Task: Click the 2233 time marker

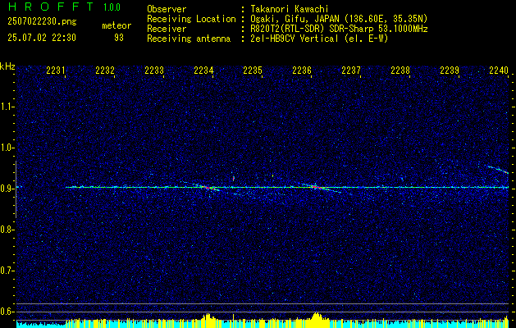Action: [154, 70]
